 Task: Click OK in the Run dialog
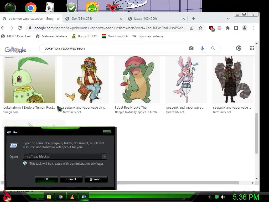[x=46, y=179]
